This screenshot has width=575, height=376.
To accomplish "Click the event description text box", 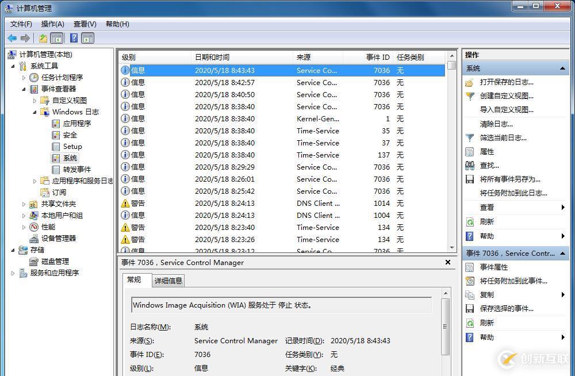I will [x=281, y=305].
